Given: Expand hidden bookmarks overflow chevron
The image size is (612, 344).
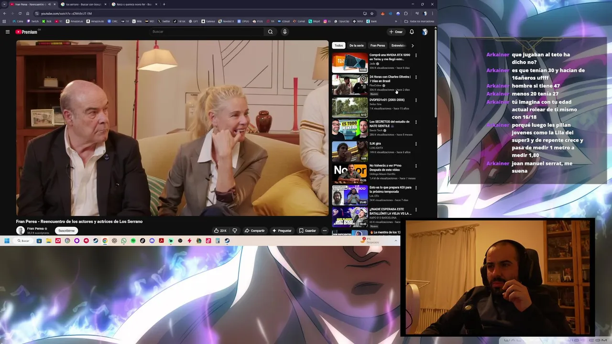Looking at the screenshot, I should tap(396, 21).
